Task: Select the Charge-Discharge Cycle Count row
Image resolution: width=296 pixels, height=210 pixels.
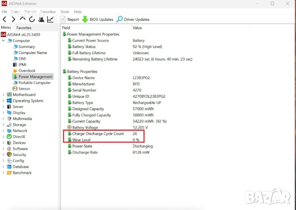Action: pos(102,134)
